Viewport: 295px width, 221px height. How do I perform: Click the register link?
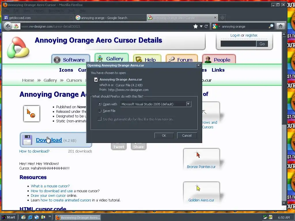tap(251, 35)
